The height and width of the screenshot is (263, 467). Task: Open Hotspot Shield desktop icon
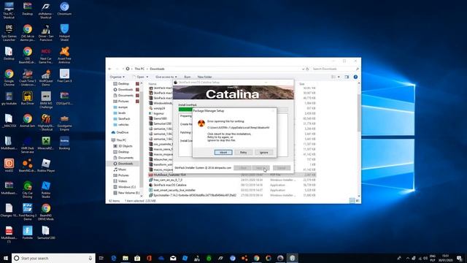[64, 33]
